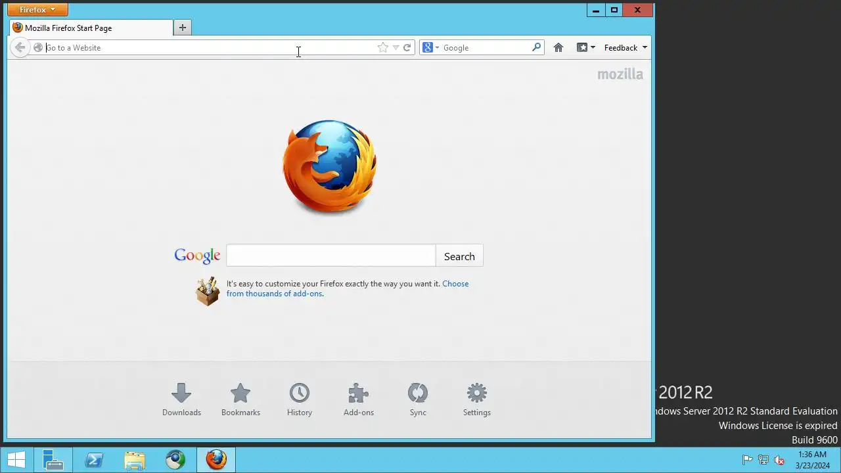Minimize the Firefox window
This screenshot has height=473, width=841.
(596, 10)
